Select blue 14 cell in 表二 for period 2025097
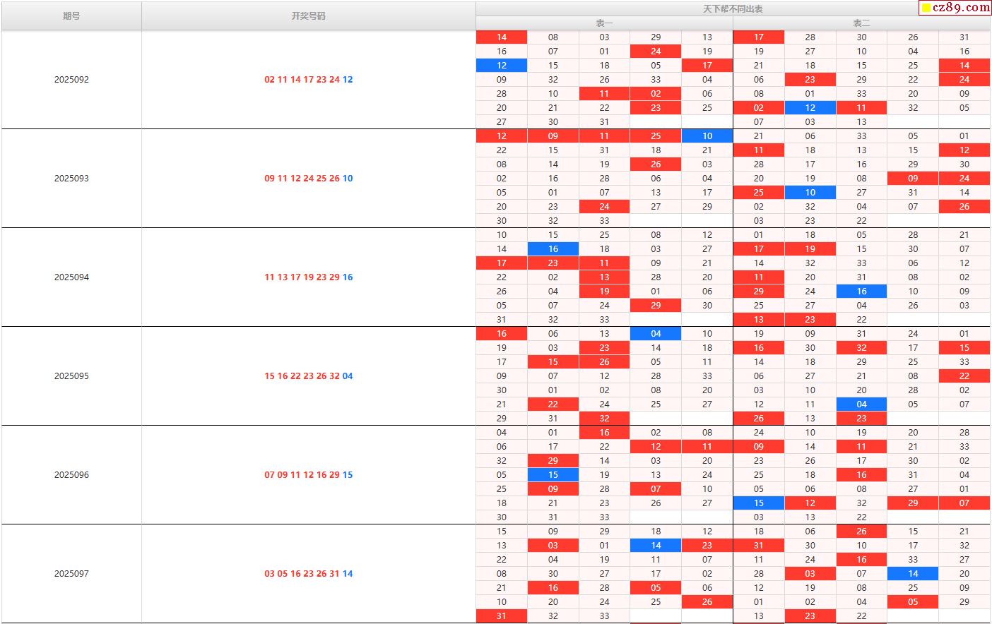This screenshot has height=624, width=992. pyautogui.click(x=913, y=574)
